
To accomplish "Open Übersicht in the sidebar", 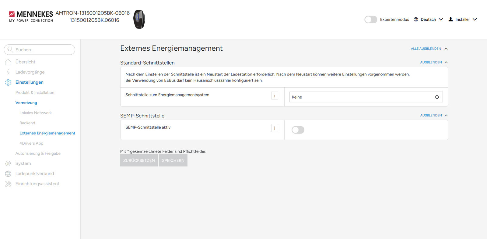I will [x=25, y=62].
